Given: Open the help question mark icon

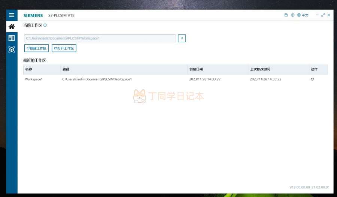Looking at the screenshot, I should click(x=292, y=15).
